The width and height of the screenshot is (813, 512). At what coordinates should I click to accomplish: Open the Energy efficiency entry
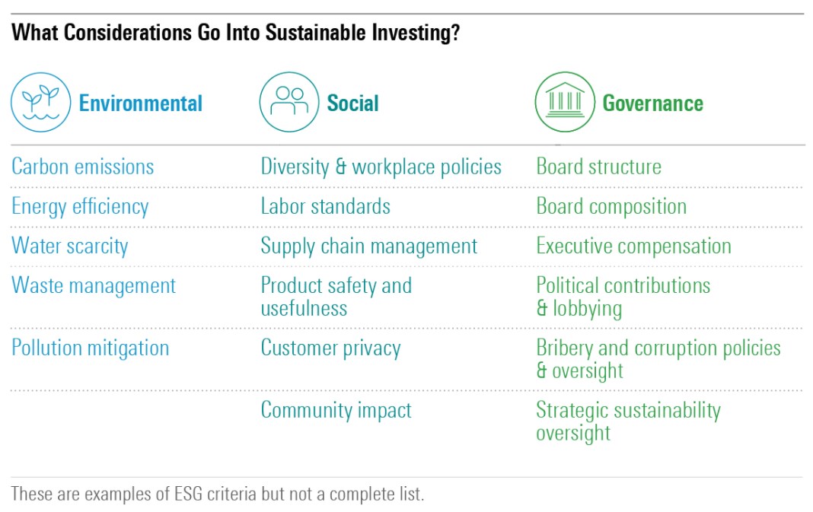[x=80, y=206]
